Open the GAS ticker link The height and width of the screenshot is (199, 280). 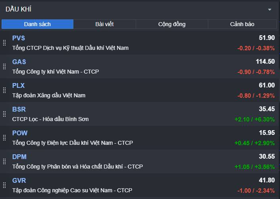pyautogui.click(x=19, y=62)
